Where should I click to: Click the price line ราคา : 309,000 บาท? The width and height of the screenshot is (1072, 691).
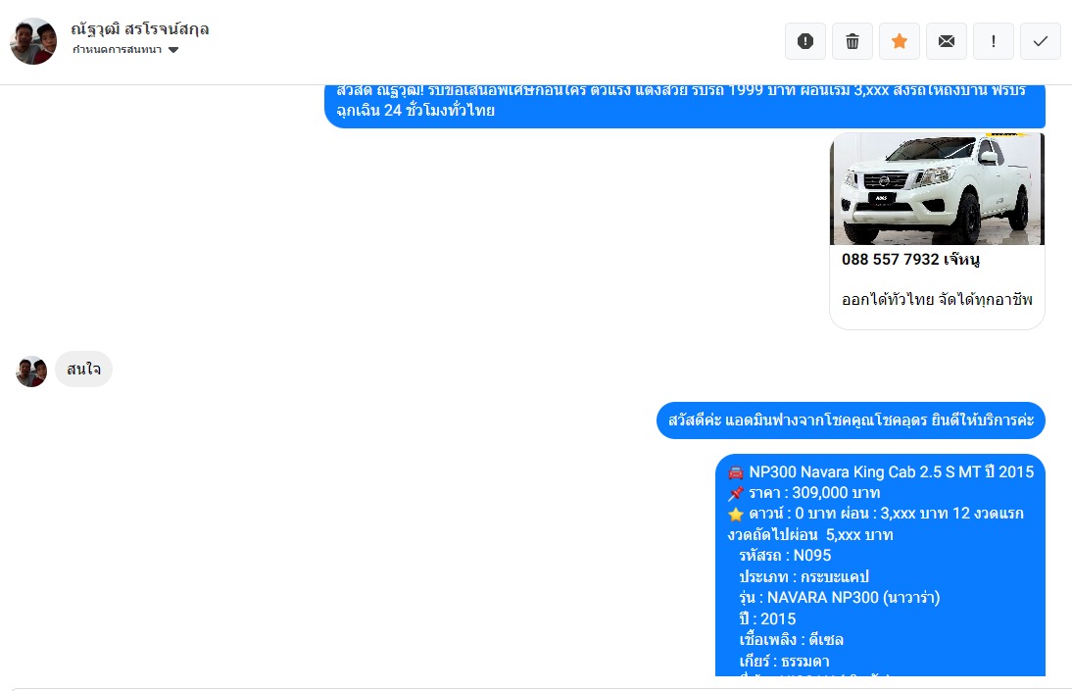point(804,493)
